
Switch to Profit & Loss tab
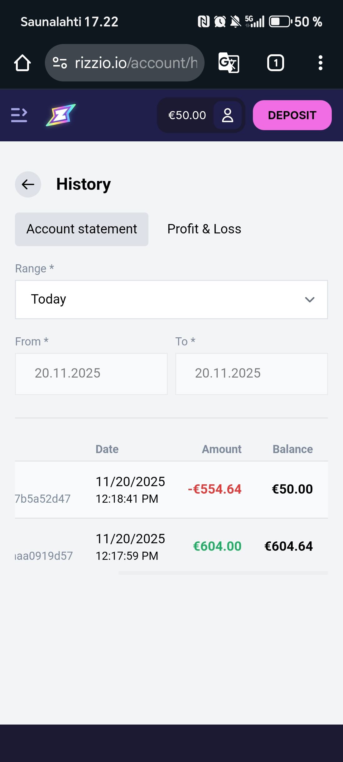coord(204,229)
